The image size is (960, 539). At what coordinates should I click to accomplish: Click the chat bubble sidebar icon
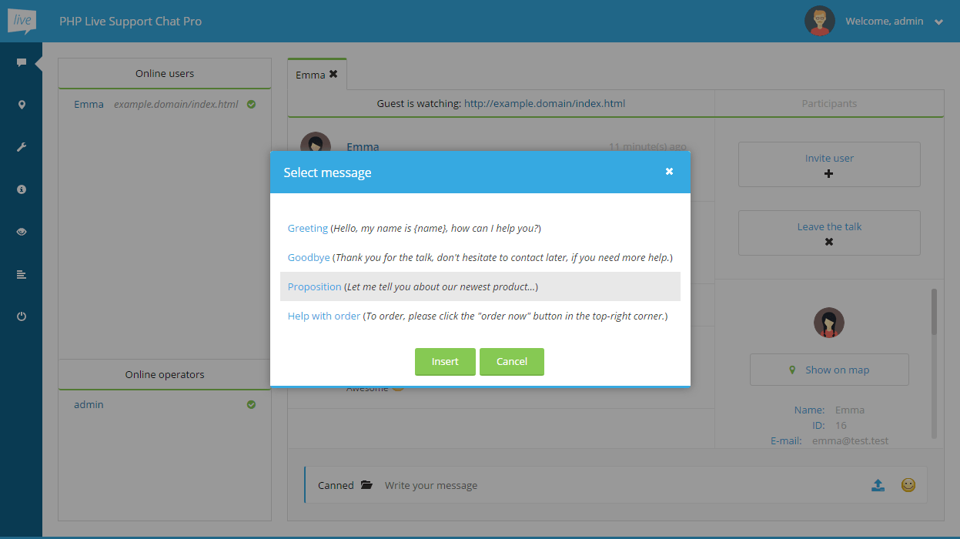pos(22,62)
